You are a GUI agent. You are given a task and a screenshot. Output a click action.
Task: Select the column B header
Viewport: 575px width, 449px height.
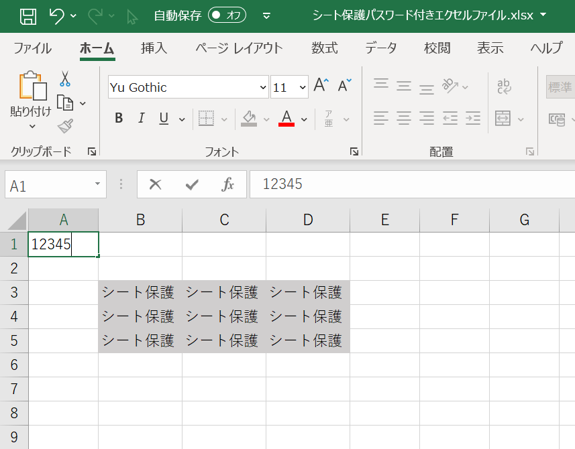click(140, 220)
